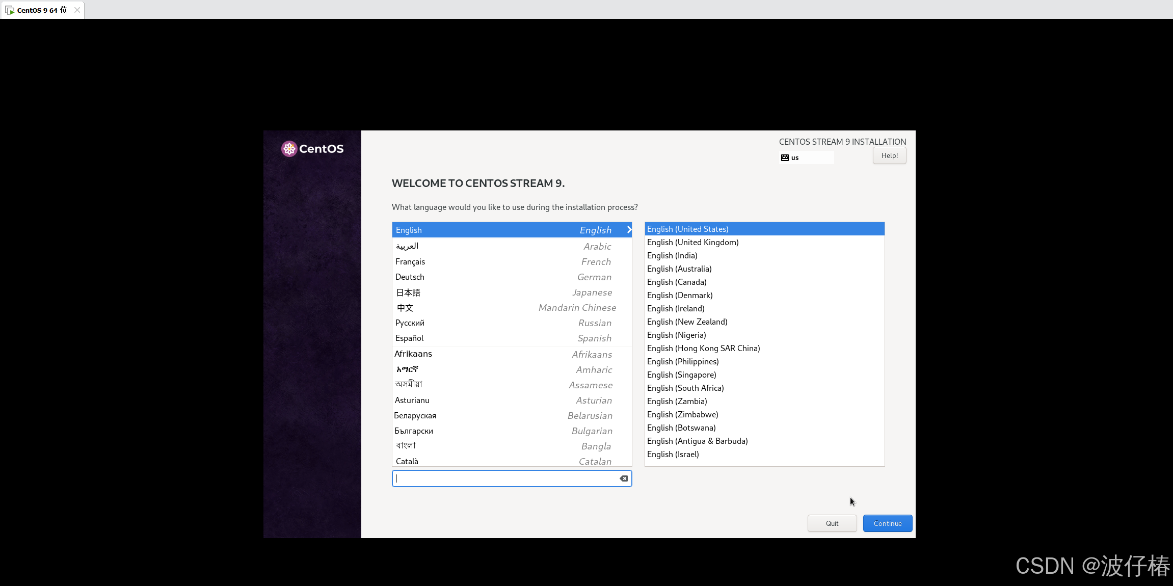
Task: Open the Help! button
Action: pyautogui.click(x=889, y=156)
